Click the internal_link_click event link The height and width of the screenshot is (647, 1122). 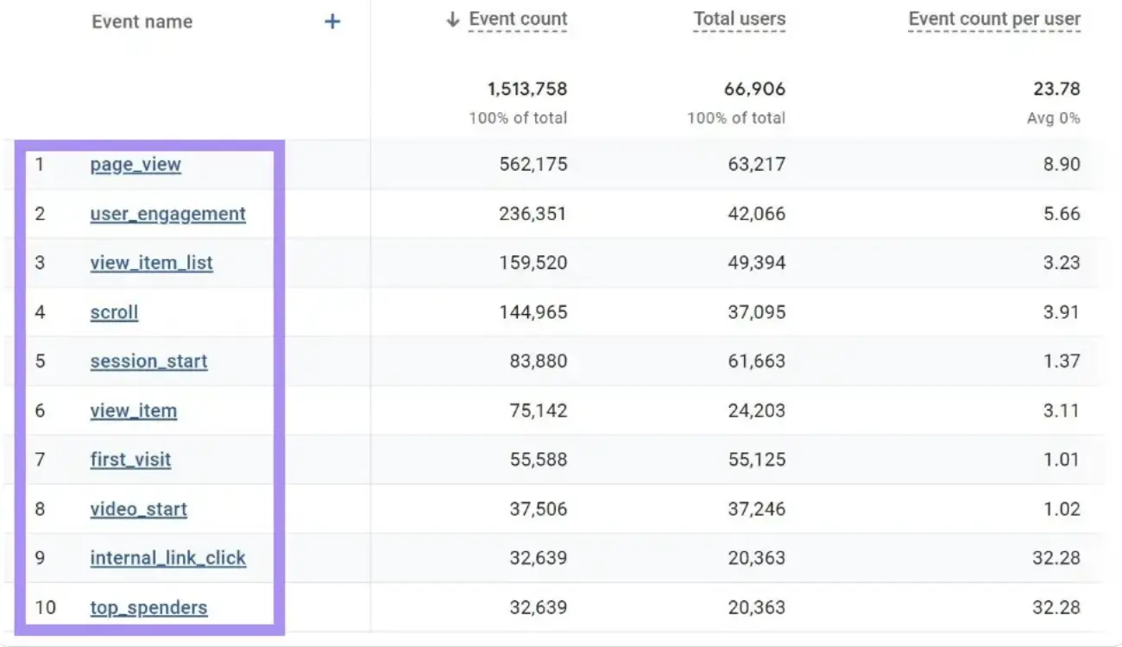168,558
